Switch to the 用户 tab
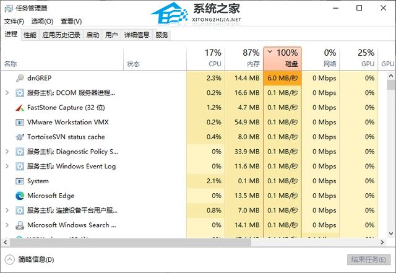 point(111,35)
